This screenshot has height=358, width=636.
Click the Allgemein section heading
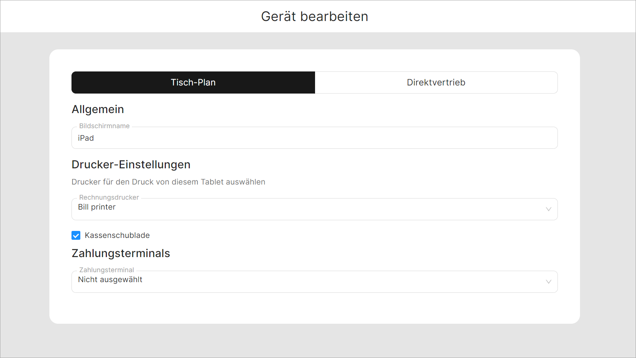pos(98,109)
